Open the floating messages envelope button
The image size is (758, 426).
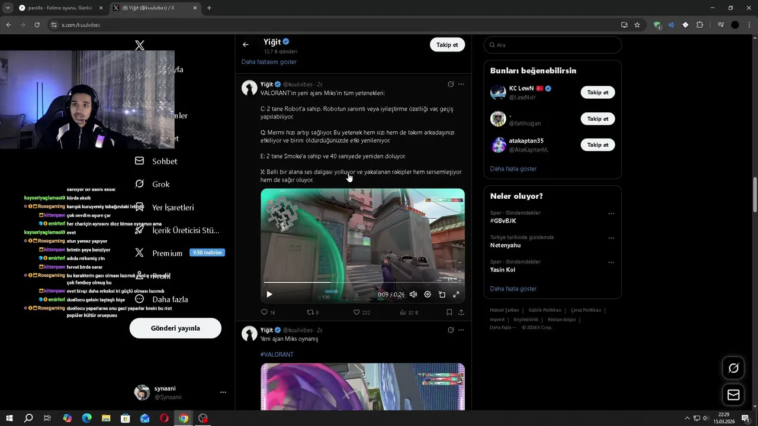coord(733,395)
